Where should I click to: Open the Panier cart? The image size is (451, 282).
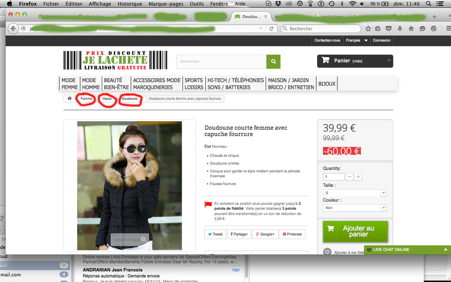(x=355, y=61)
